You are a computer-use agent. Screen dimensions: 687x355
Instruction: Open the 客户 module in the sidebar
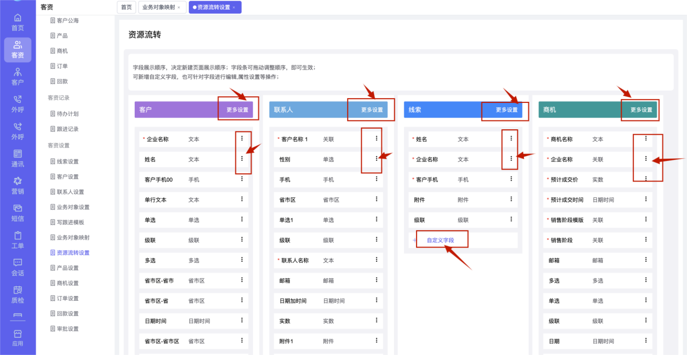[x=18, y=77]
